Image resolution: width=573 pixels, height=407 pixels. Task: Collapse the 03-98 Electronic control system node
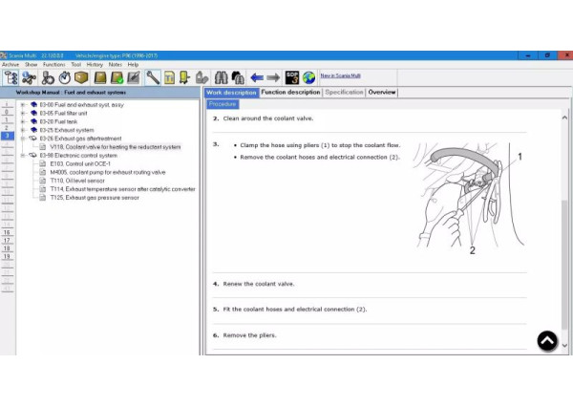pyautogui.click(x=23, y=156)
